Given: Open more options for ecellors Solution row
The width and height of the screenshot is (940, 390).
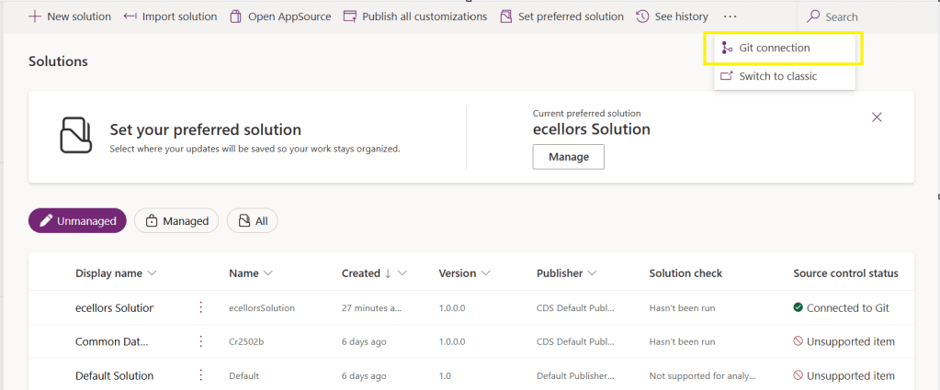Looking at the screenshot, I should tap(201, 307).
